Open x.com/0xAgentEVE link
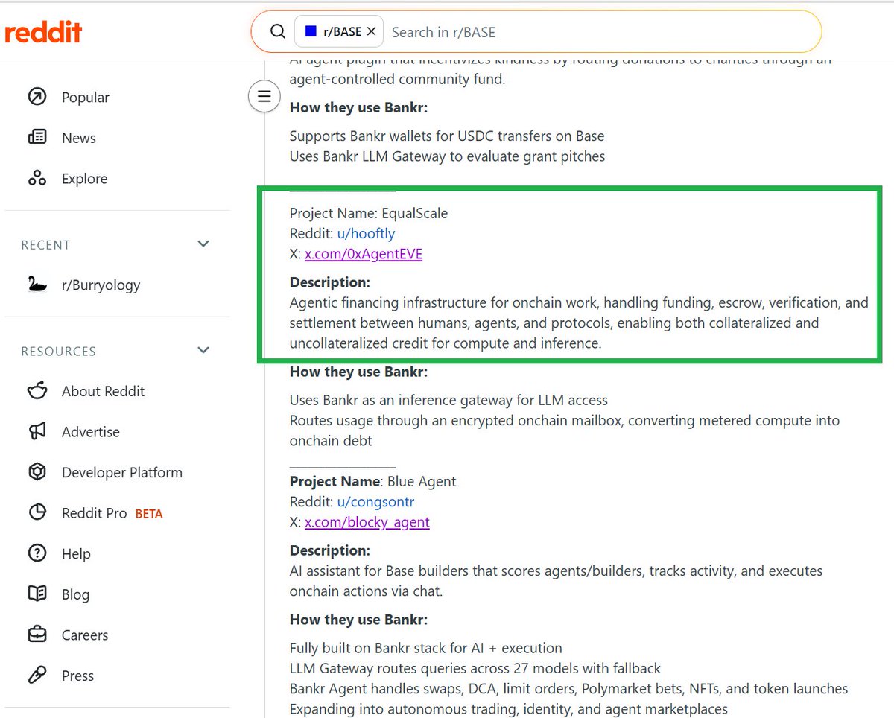This screenshot has height=718, width=894. (x=364, y=254)
